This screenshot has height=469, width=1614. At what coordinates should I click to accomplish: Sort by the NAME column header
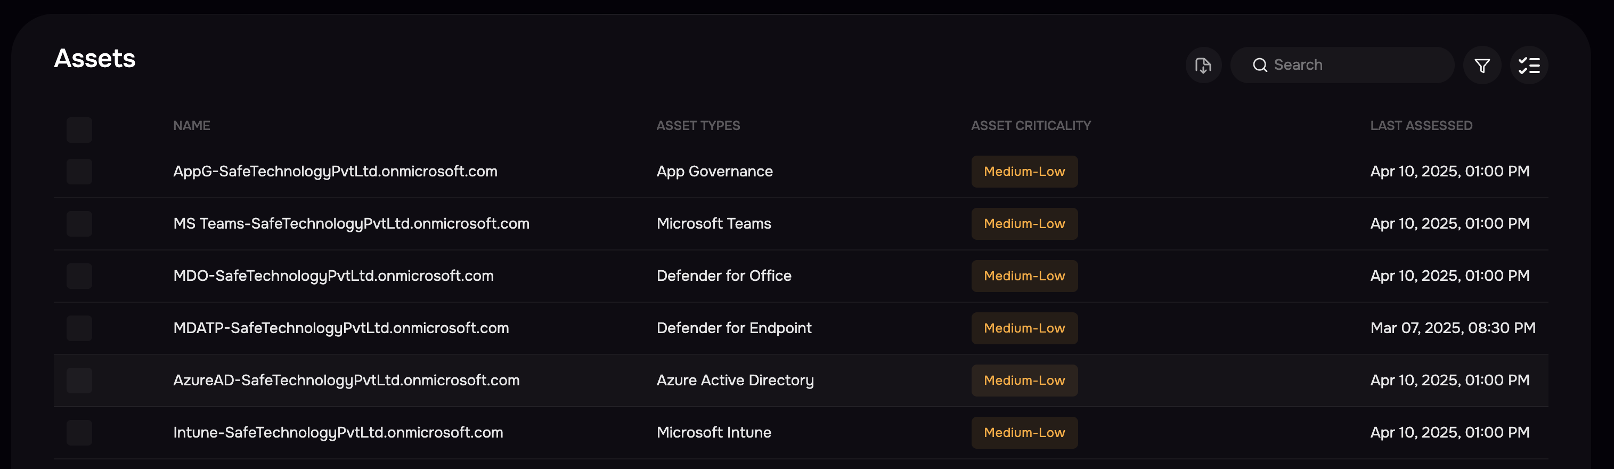(x=192, y=125)
